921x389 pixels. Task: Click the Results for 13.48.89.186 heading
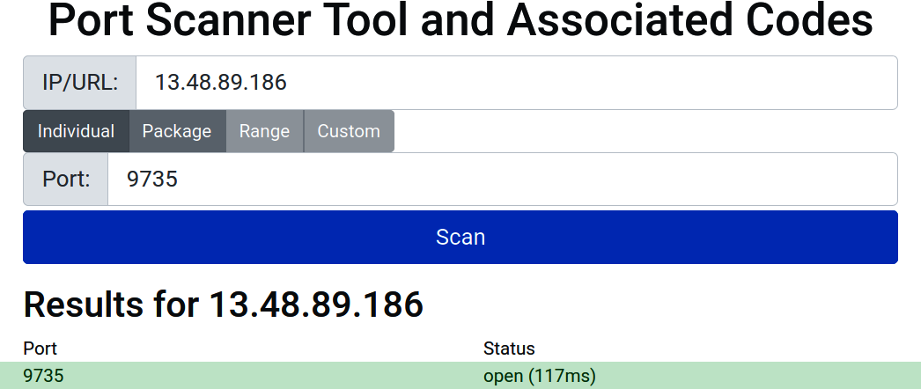[223, 305]
